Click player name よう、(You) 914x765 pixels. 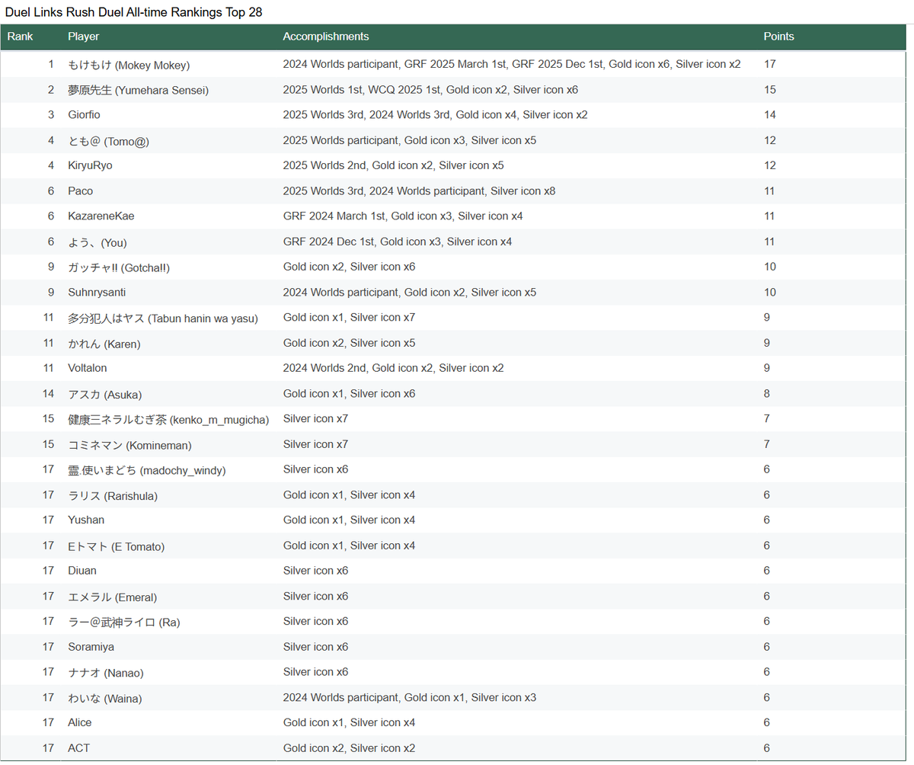pos(97,242)
